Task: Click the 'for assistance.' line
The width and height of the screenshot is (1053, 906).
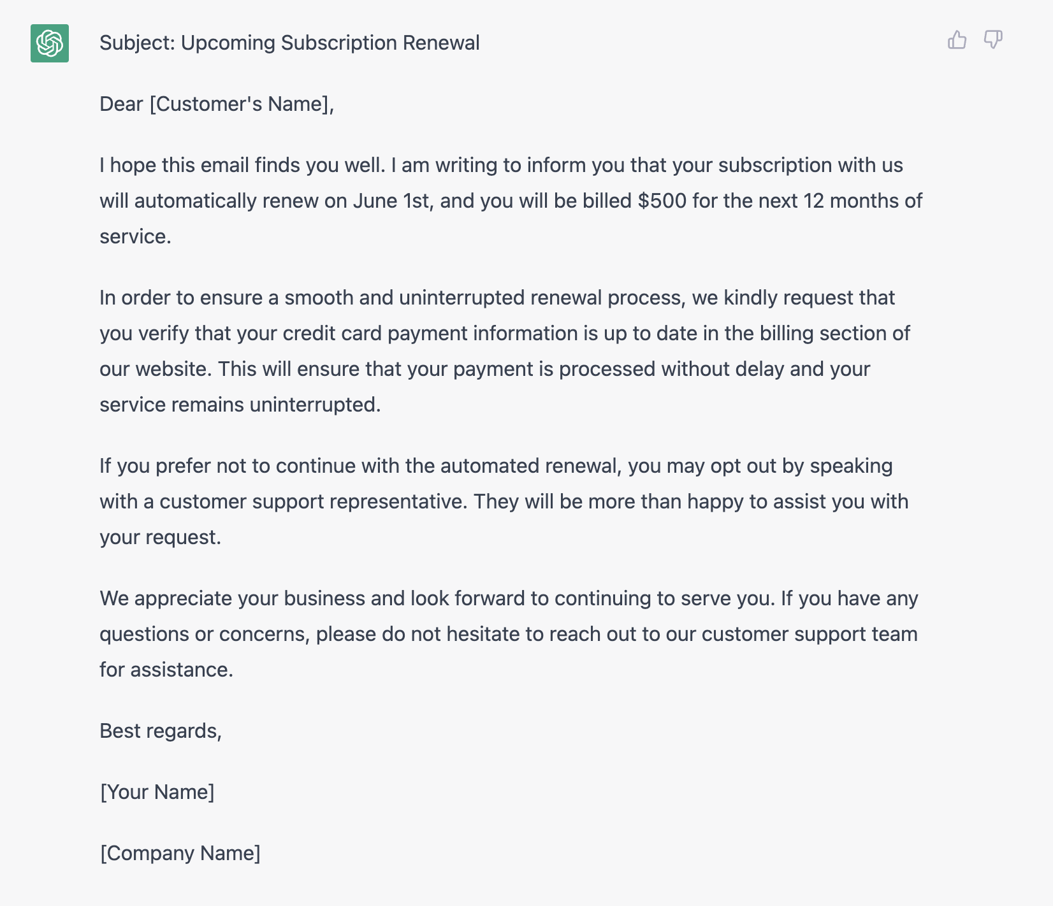Action: (166, 670)
